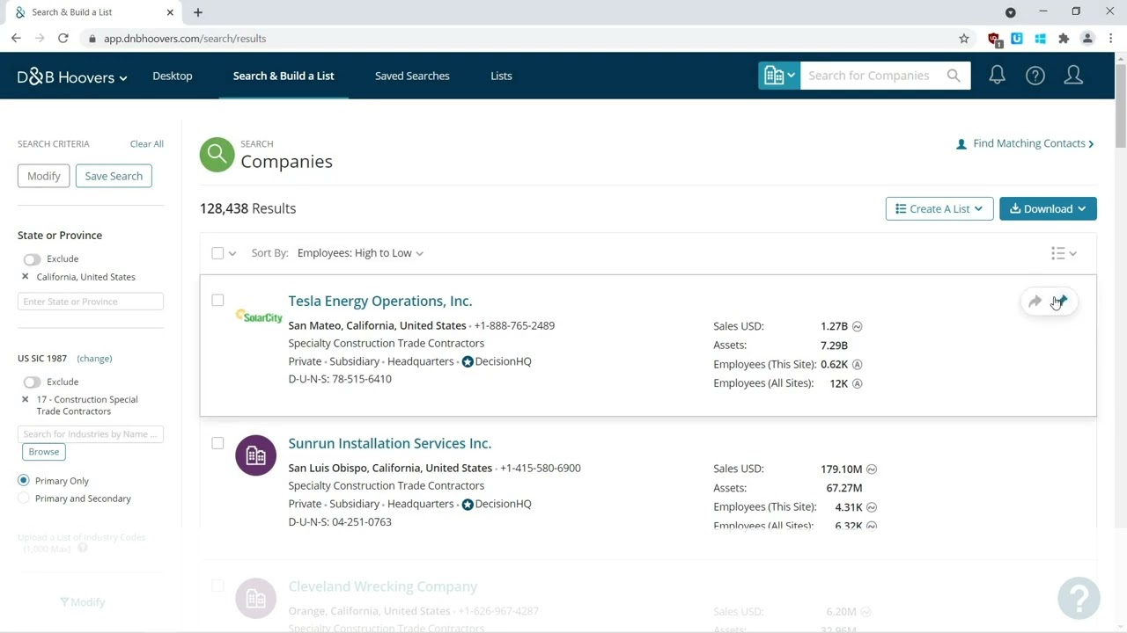Image resolution: width=1127 pixels, height=633 pixels.
Task: Click the (change) link for US SIC
Action: coord(94,359)
